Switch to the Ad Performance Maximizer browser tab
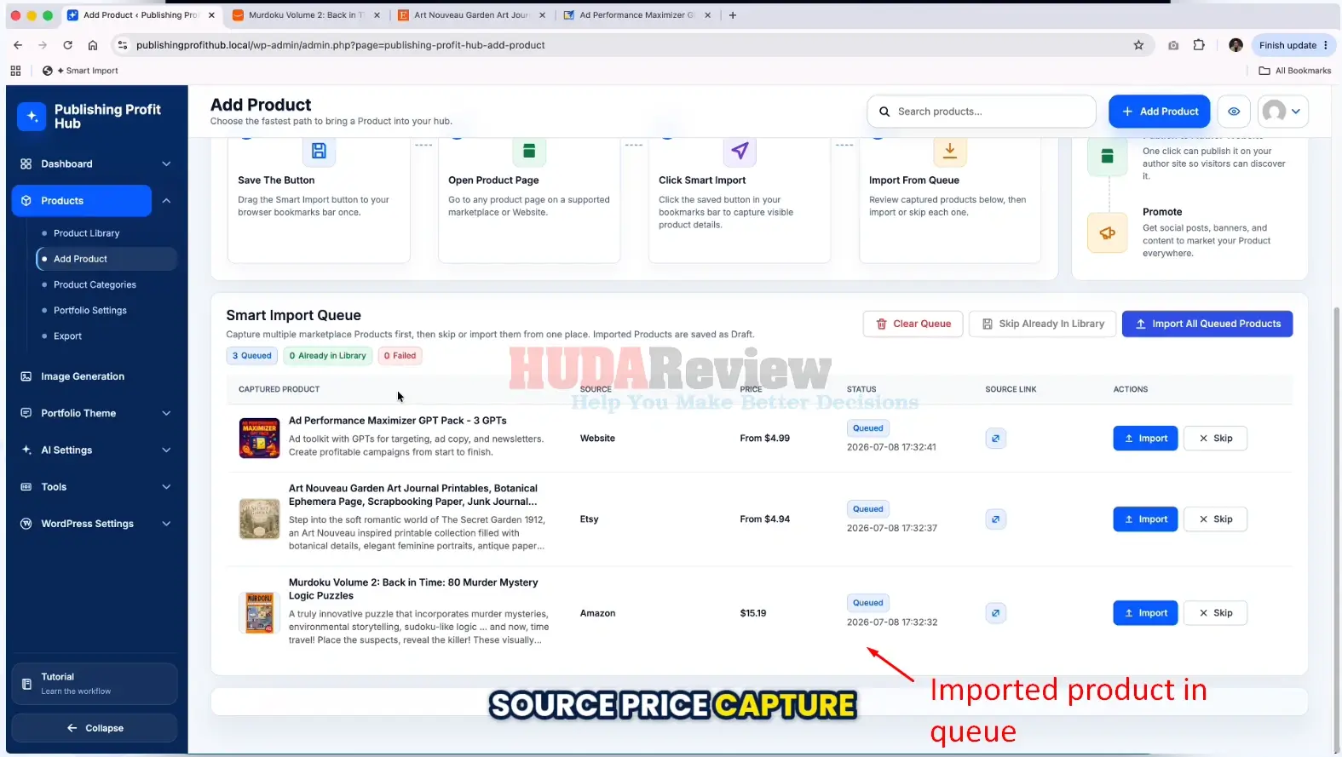 point(636,14)
